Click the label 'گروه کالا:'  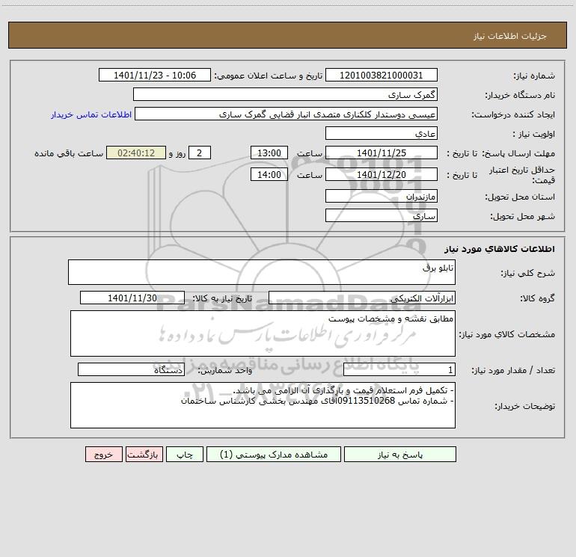537,298
